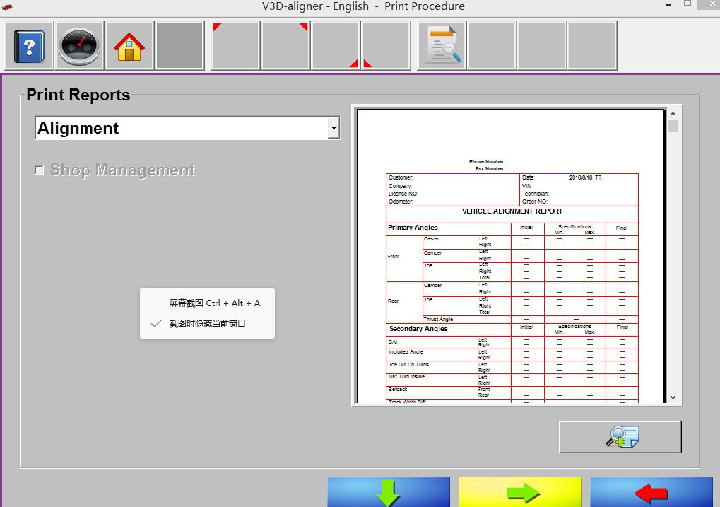Screen dimensions: 720x507
Task: Enable the Shop Management checkbox
Action: click(x=40, y=170)
